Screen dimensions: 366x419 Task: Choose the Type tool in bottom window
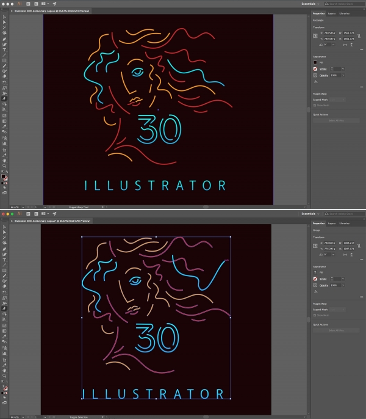tap(4, 260)
